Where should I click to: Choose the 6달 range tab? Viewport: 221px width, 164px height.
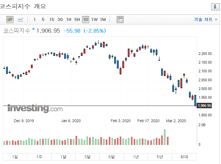pos(112,157)
